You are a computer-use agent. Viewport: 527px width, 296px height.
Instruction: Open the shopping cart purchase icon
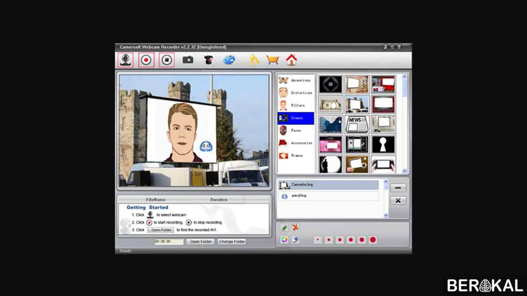coord(273,60)
